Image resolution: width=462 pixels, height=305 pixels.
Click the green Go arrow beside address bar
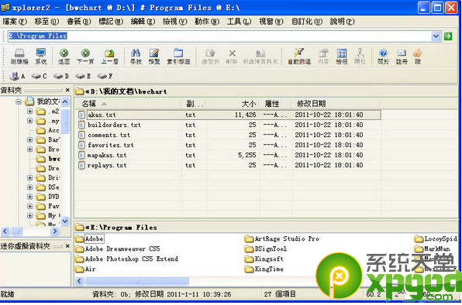tap(448, 36)
